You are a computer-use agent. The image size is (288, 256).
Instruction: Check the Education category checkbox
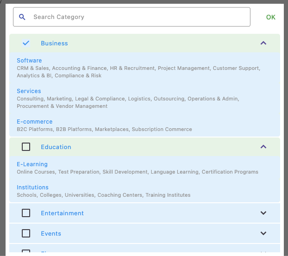point(26,147)
